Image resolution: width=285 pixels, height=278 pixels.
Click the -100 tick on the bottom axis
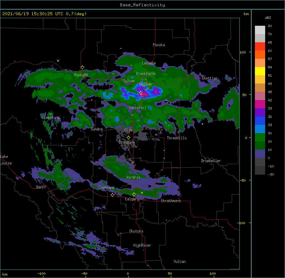pos(41,273)
